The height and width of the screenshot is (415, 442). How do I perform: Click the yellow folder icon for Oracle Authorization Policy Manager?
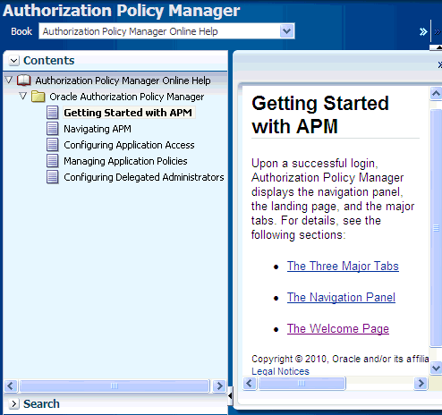pos(38,97)
